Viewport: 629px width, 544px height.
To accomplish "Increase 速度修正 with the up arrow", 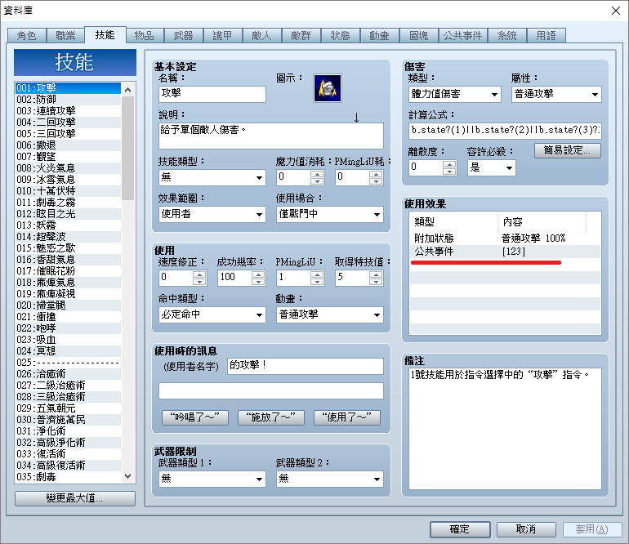I will pos(199,274).
